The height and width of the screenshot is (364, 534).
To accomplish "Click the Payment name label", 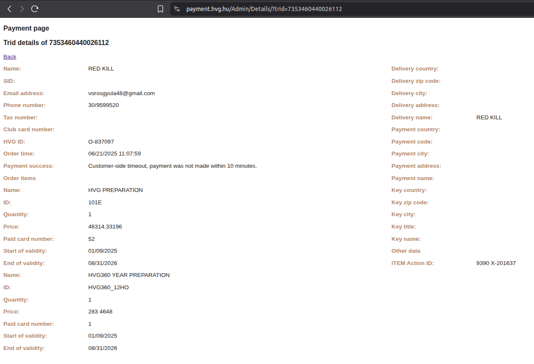I will click(x=413, y=178).
